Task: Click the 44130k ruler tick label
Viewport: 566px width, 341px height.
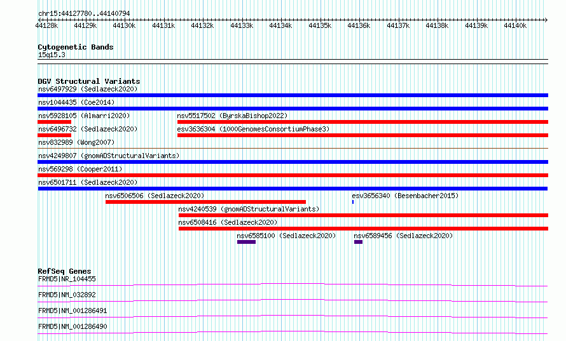Action: tap(124, 25)
